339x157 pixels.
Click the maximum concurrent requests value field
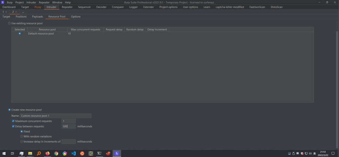coord(68,121)
